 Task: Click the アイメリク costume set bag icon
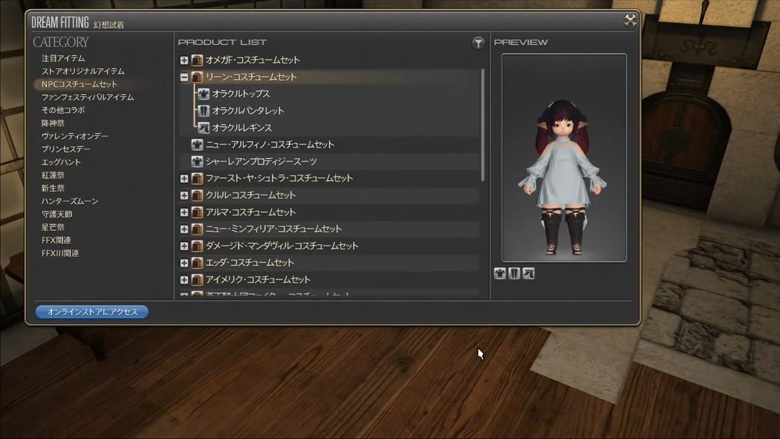click(197, 280)
